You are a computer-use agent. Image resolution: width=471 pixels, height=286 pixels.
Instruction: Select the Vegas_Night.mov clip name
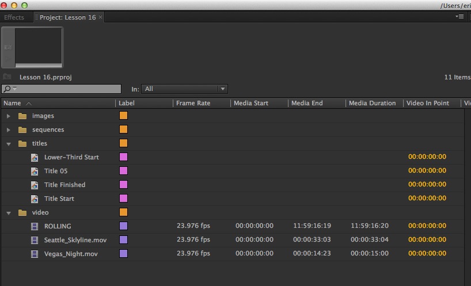click(71, 254)
